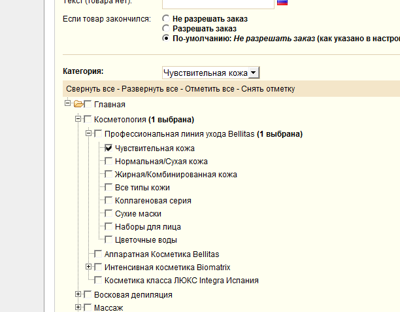Select 'Не разрешать заказ' radio button
This screenshot has height=312, width=400.
166,19
